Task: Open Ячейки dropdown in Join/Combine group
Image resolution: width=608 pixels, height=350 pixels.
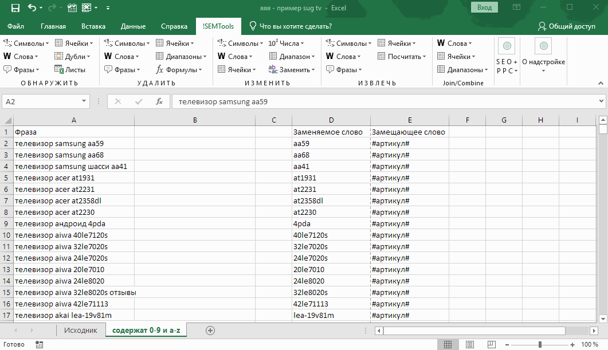Action: click(456, 57)
